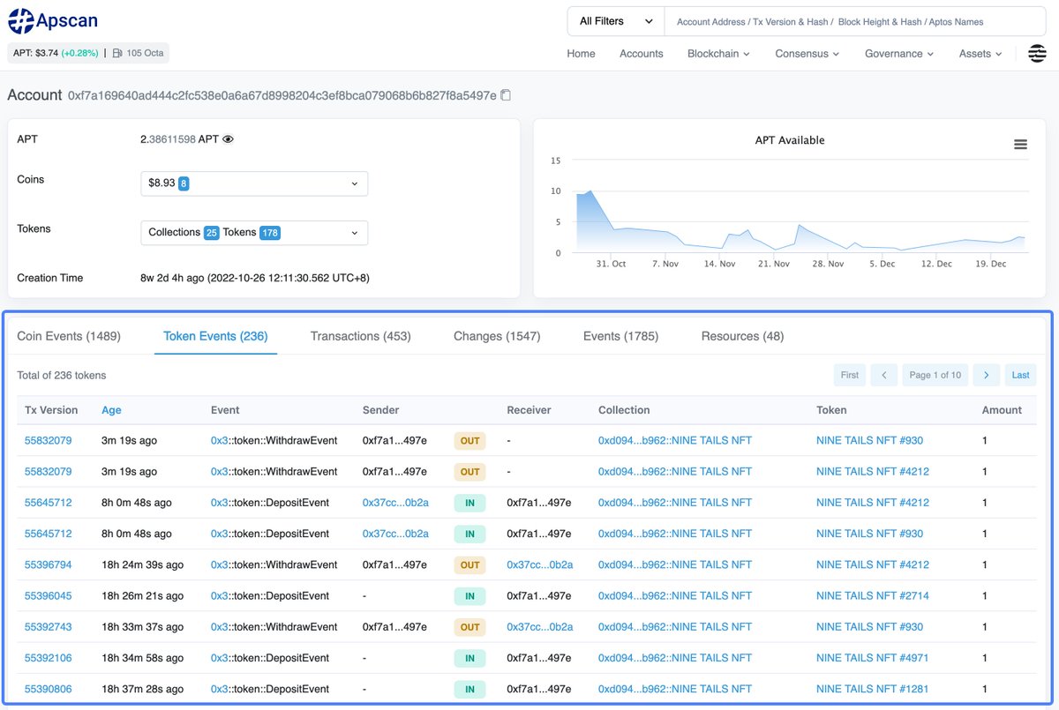The image size is (1059, 710).
Task: Expand the Collections and Tokens dropdown
Action: click(x=254, y=233)
